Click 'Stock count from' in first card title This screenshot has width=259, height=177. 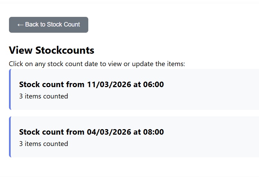tap(52, 84)
